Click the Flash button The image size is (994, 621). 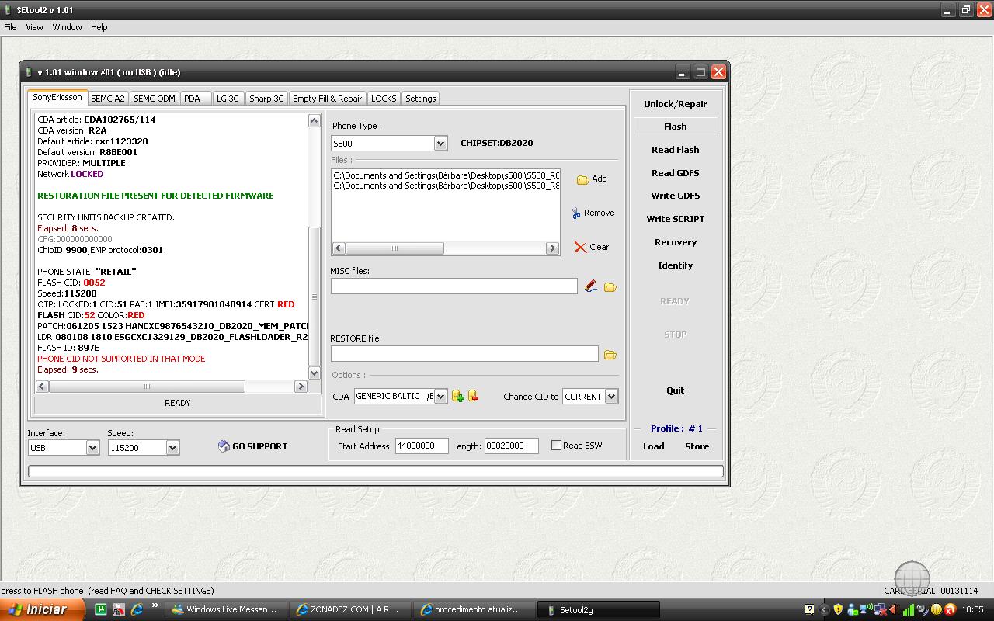click(675, 127)
